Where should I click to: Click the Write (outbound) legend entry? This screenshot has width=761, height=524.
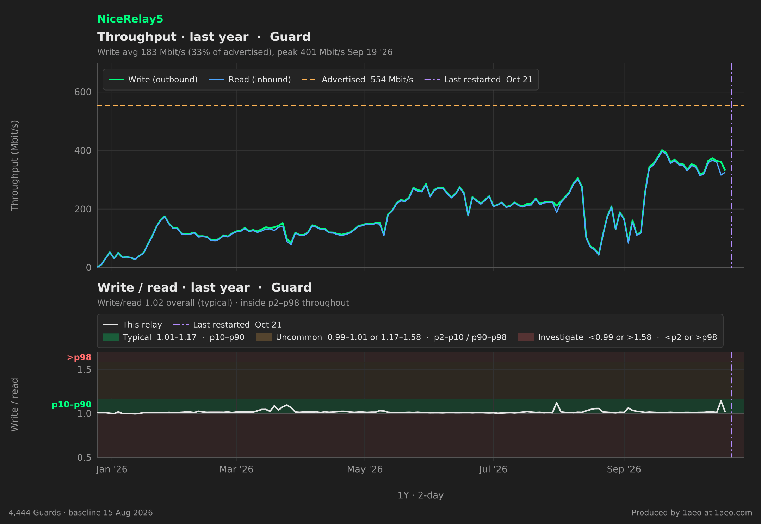tap(153, 80)
